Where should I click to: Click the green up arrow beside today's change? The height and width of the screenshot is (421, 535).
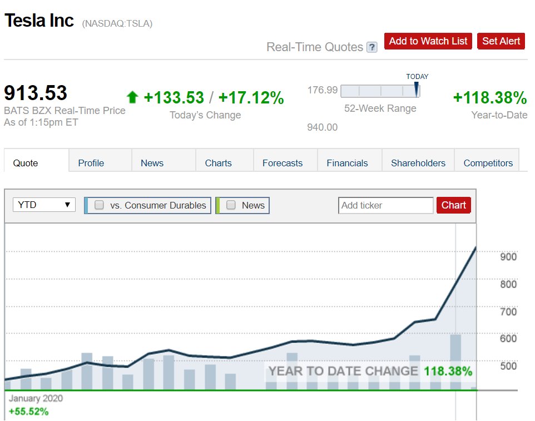132,97
